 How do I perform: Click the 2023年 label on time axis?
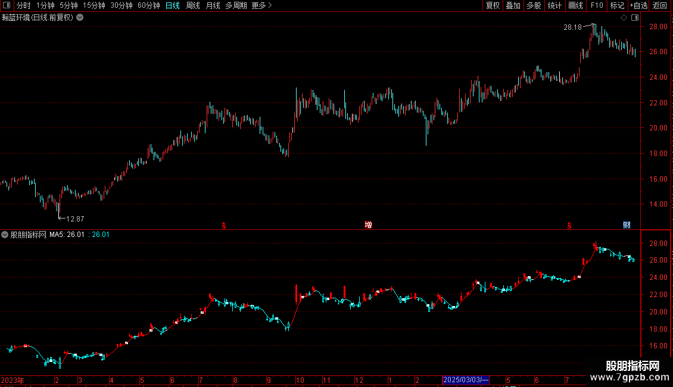coord(13,380)
